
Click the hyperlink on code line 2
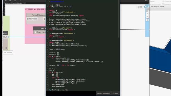coord(57,2)
